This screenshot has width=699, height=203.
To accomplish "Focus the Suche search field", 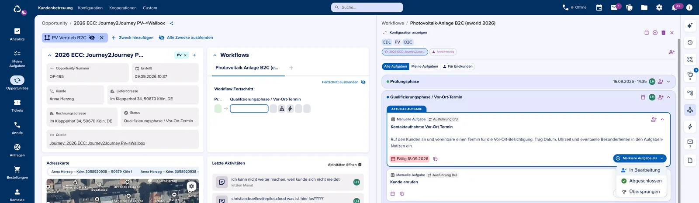I will [367, 7].
